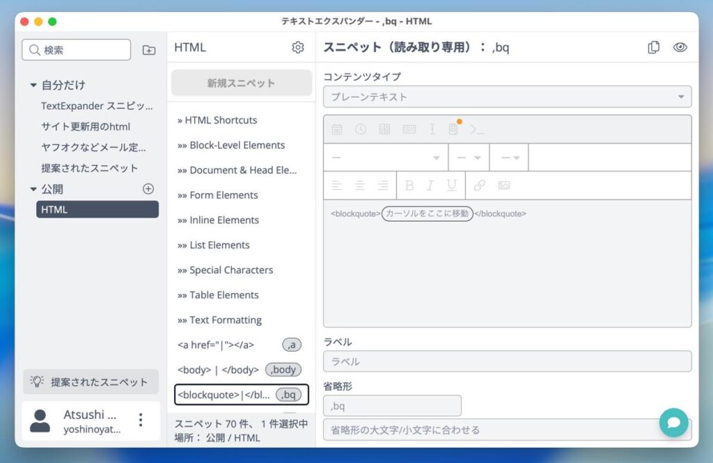Screen dimensions: 713x463
Task: Click the new group folder icon
Action: (149, 50)
